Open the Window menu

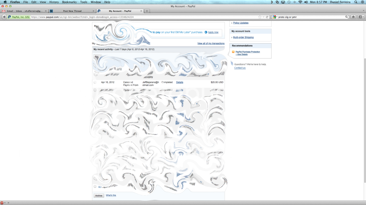[96, 2]
